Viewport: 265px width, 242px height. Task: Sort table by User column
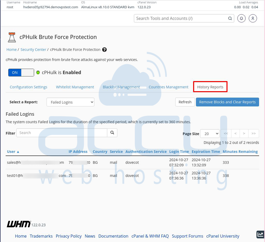point(13,152)
